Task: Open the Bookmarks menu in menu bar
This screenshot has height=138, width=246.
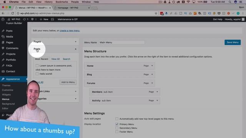Action: (61, 2)
